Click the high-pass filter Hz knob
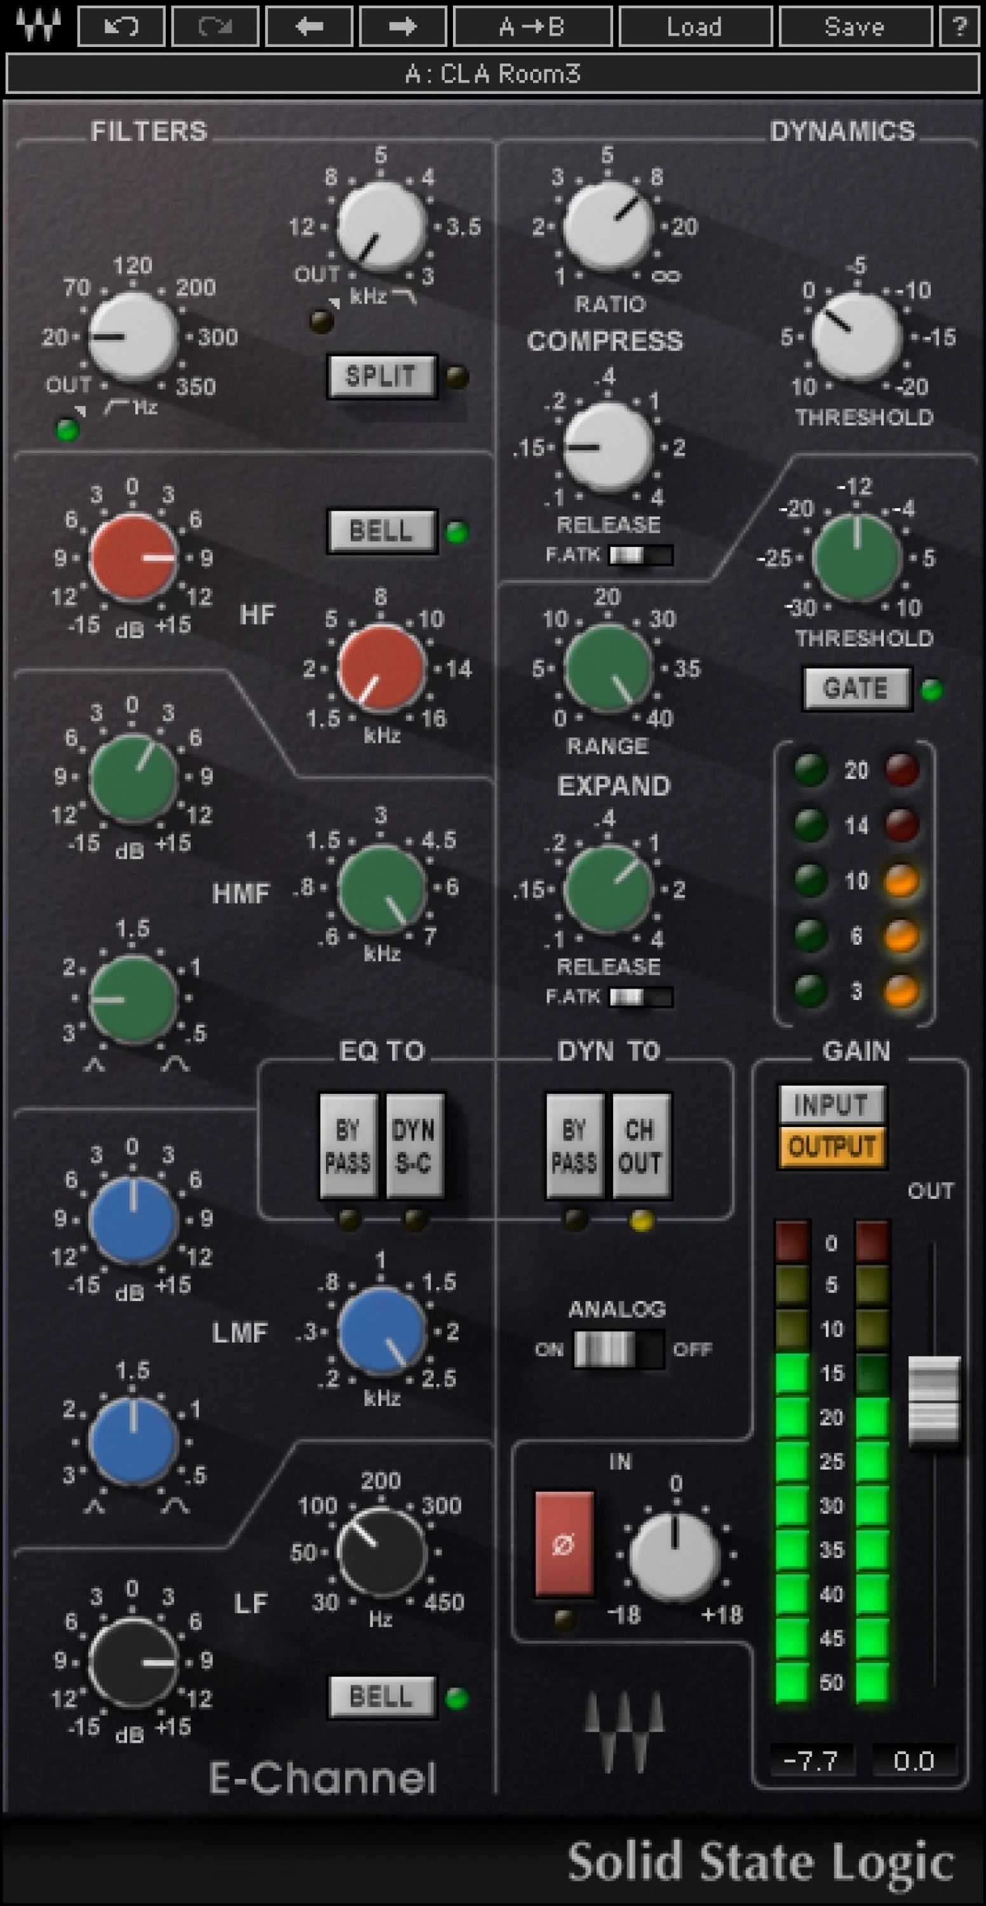 tap(133, 337)
